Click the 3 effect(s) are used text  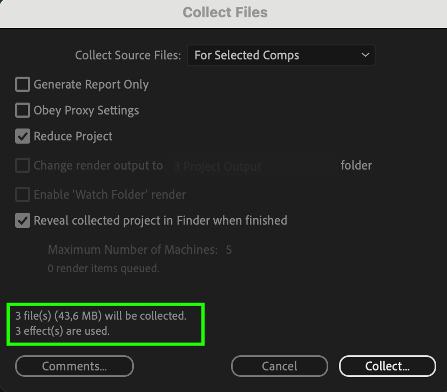click(x=63, y=331)
